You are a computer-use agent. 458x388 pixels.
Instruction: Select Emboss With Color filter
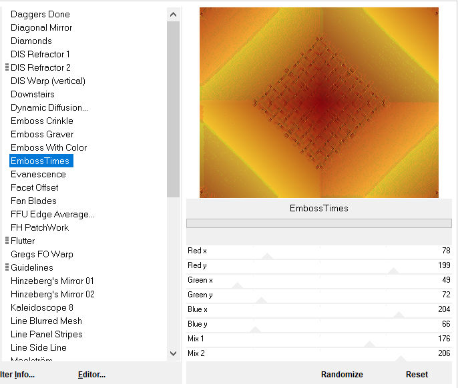tap(49, 147)
